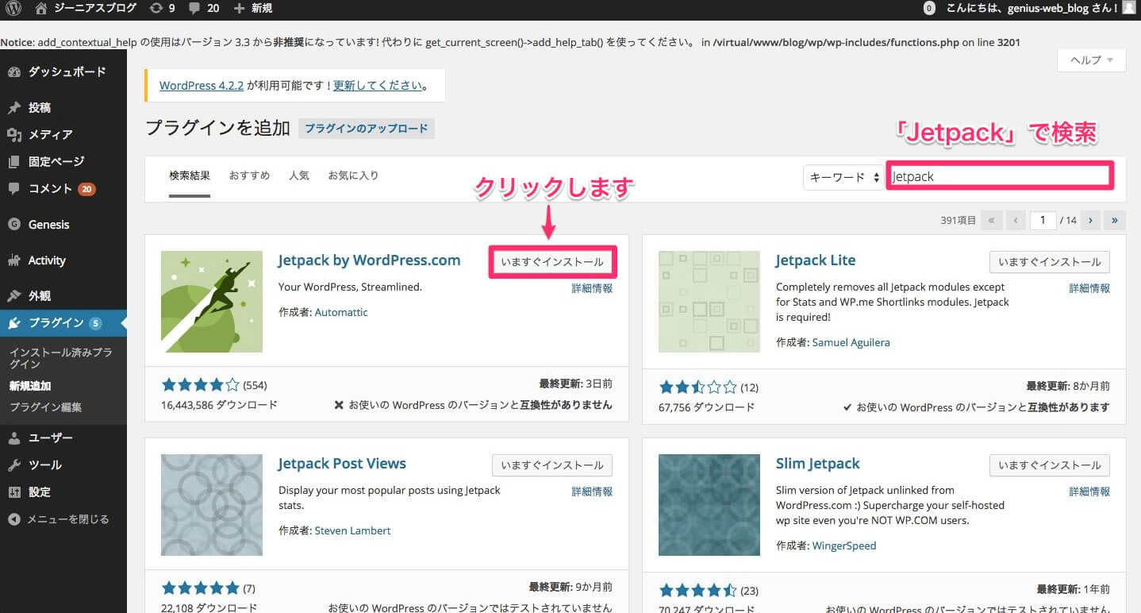The image size is (1141, 613).
Task: Click the 更新してください update link
Action: click(x=378, y=86)
